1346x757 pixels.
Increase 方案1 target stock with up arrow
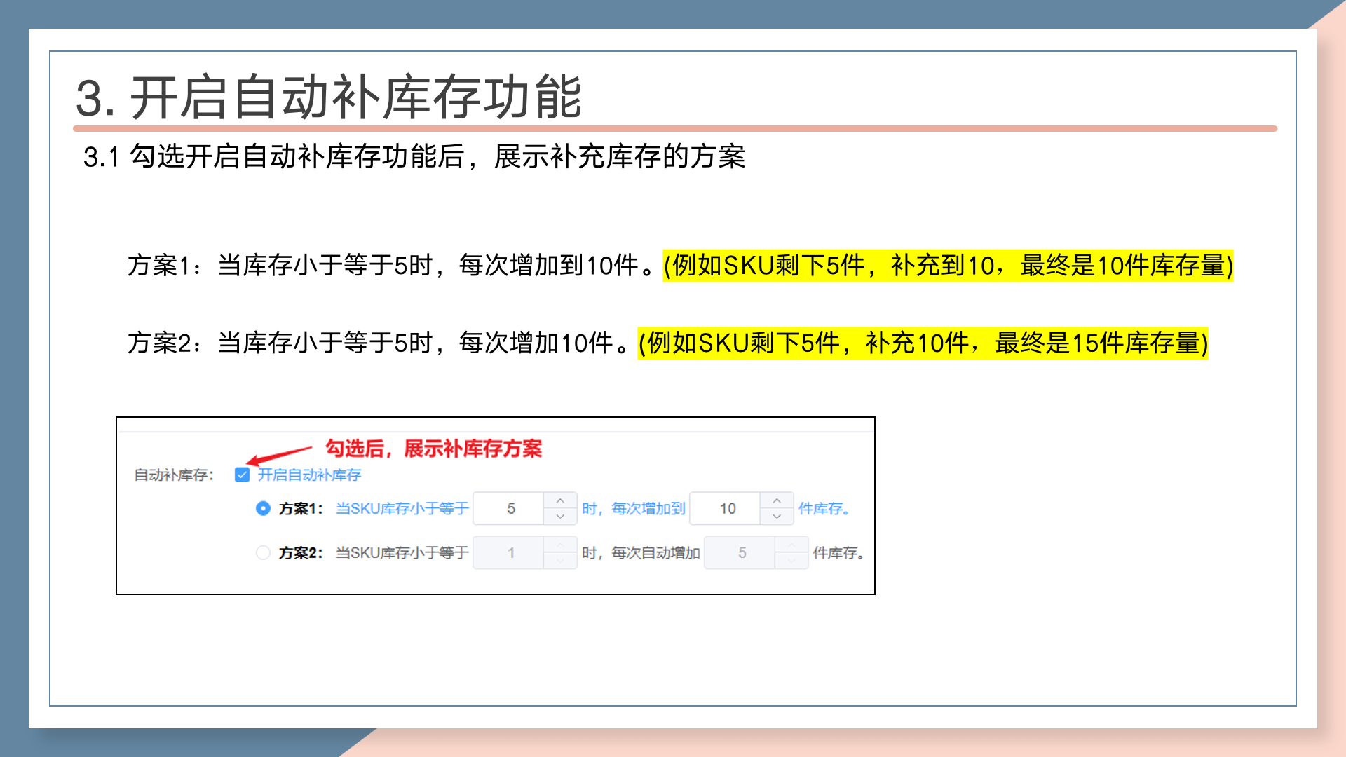[x=777, y=500]
